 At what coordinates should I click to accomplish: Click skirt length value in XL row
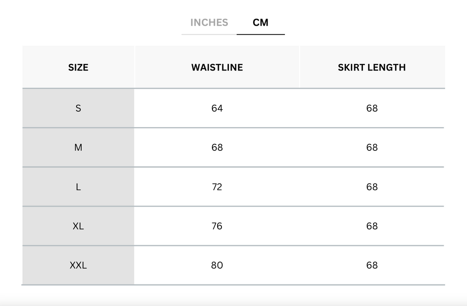coord(372,226)
